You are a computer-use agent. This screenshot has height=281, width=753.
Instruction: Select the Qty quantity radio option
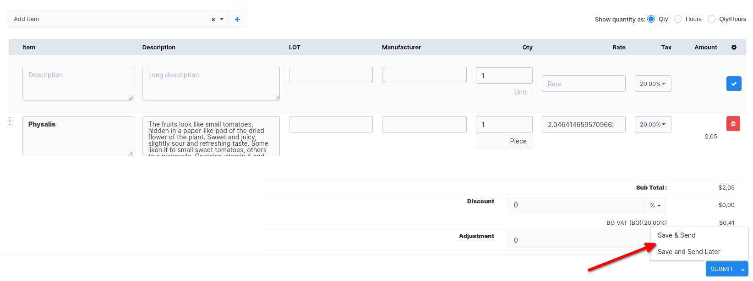pos(651,19)
